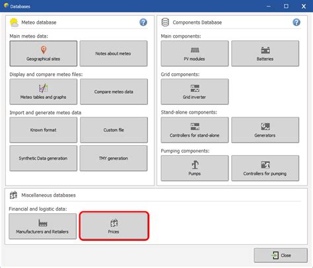Open Controllers for pumping
313x268 pixels.
click(x=265, y=168)
